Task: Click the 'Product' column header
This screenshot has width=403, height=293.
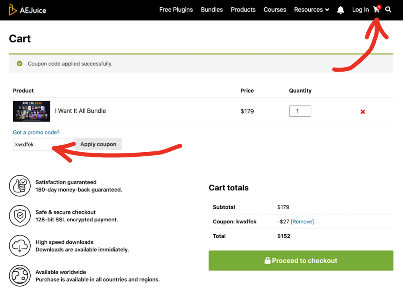Action: (23, 91)
